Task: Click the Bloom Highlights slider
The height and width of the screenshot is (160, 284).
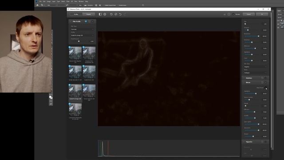Action: [x=252, y=94]
